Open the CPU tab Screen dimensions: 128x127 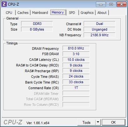coord(9,13)
